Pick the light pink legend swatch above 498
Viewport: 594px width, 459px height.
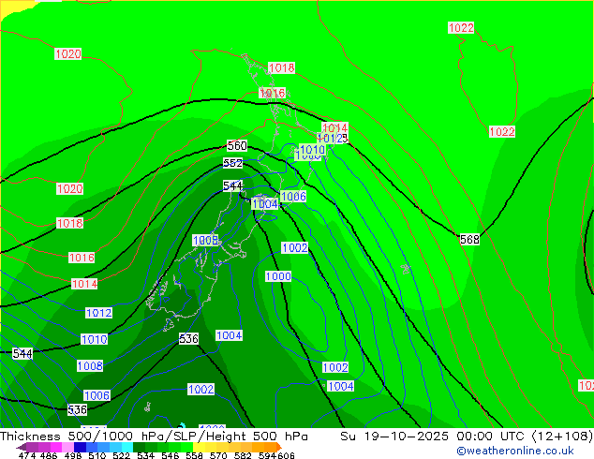[67, 447]
